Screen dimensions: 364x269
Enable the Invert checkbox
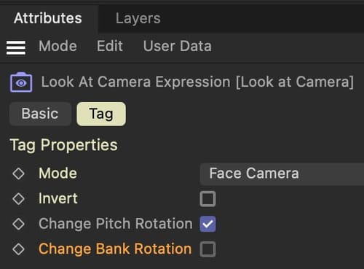point(207,199)
